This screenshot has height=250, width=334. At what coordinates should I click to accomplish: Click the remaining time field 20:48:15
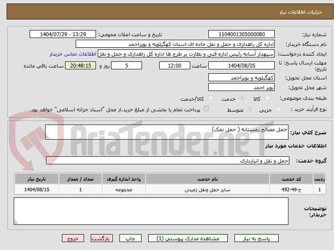click(81, 65)
